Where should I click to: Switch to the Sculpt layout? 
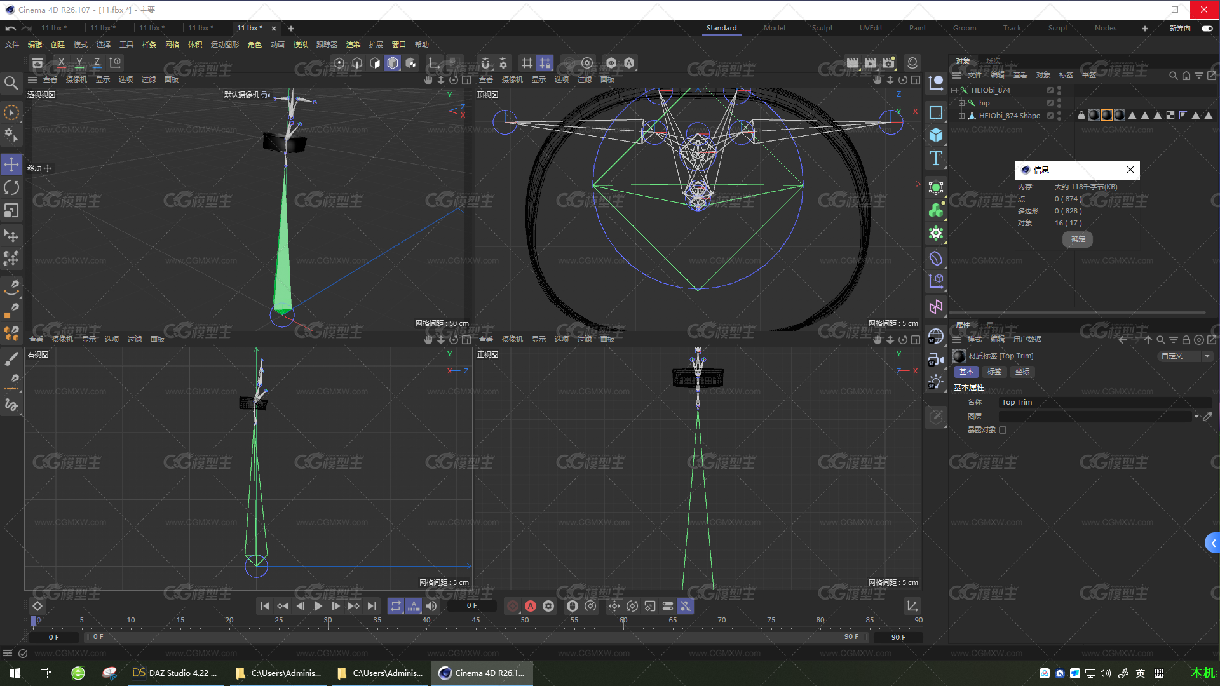822,28
